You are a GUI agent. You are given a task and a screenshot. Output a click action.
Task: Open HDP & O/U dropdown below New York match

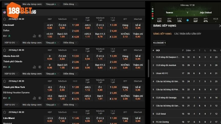(11, 105)
